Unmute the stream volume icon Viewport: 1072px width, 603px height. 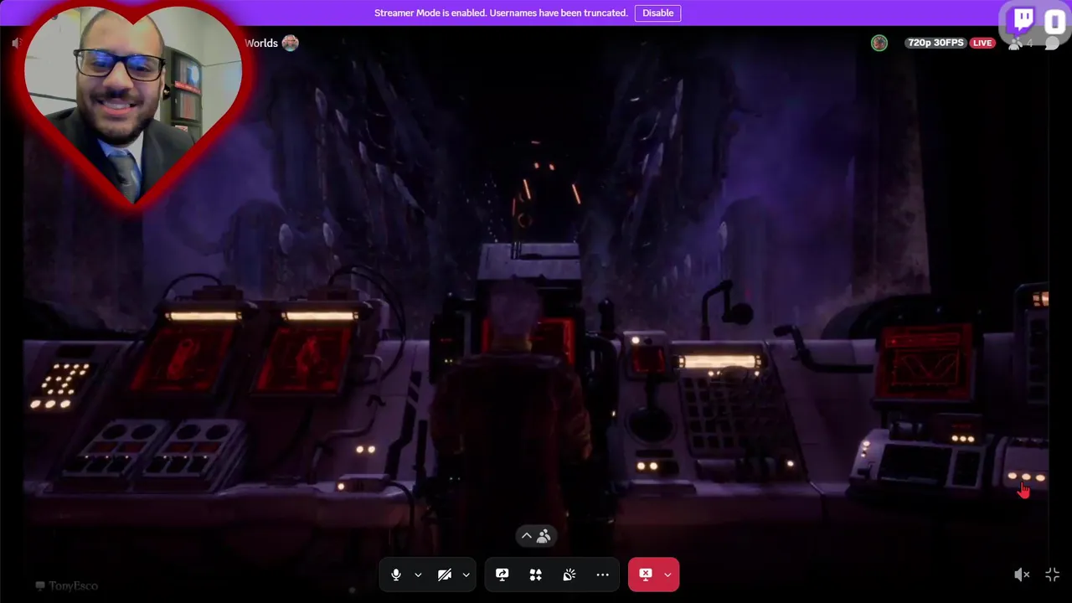pyautogui.click(x=1021, y=575)
